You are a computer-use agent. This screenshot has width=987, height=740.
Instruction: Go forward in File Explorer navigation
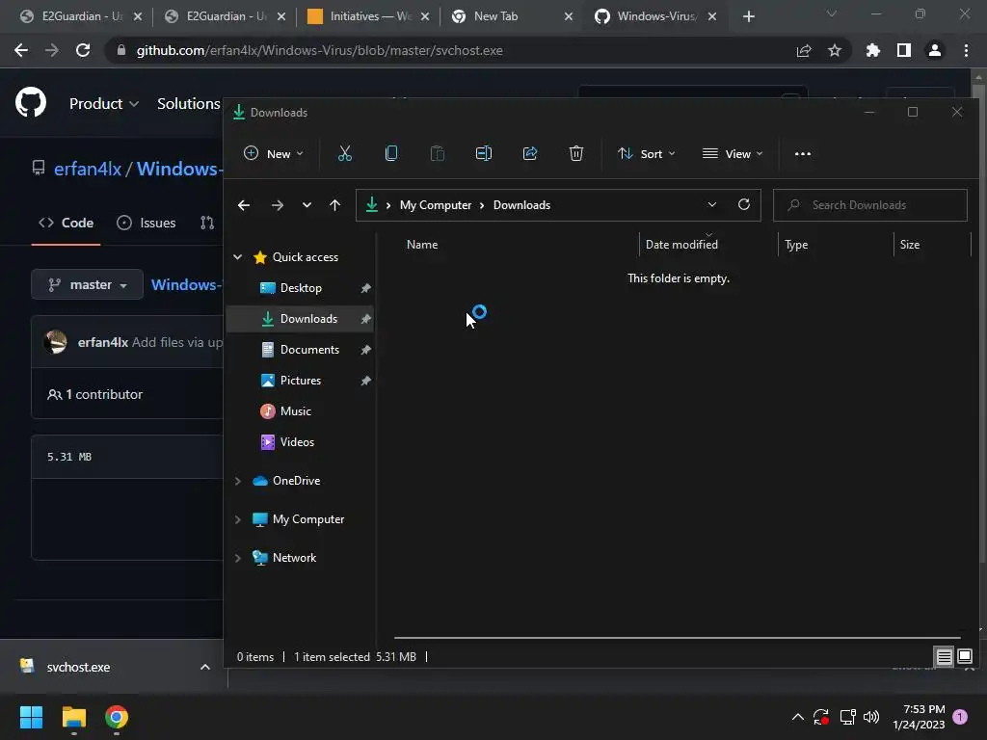[x=277, y=205]
